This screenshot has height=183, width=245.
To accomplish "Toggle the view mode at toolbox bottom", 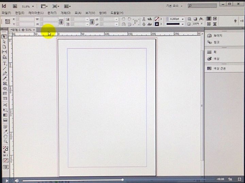I will (6, 167).
